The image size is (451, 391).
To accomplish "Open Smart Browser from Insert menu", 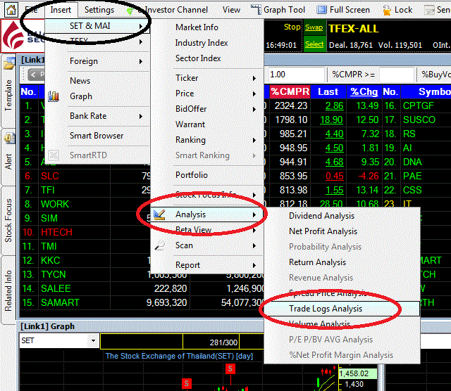I will (x=98, y=136).
